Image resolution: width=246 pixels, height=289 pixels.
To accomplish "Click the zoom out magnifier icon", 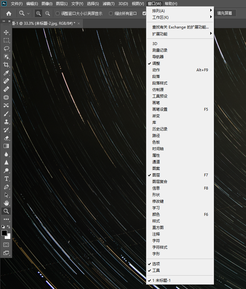I will coord(48,13).
